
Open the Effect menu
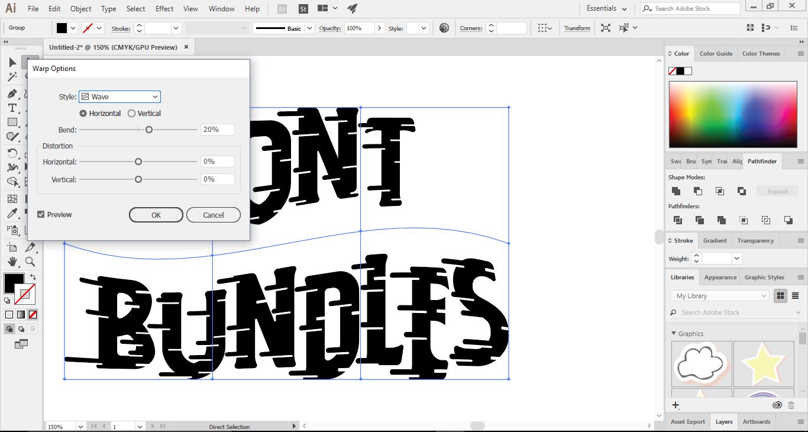[x=164, y=9]
